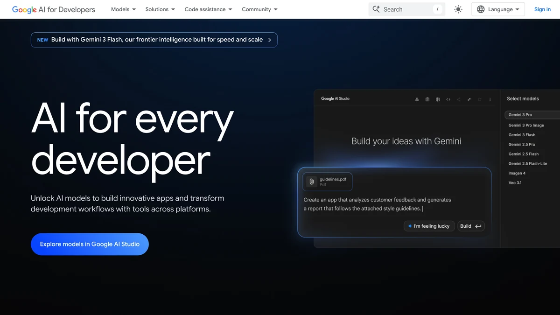Screen dimensions: 560x315
Task: Toggle the light/dark theme sun icon
Action: click(x=458, y=9)
